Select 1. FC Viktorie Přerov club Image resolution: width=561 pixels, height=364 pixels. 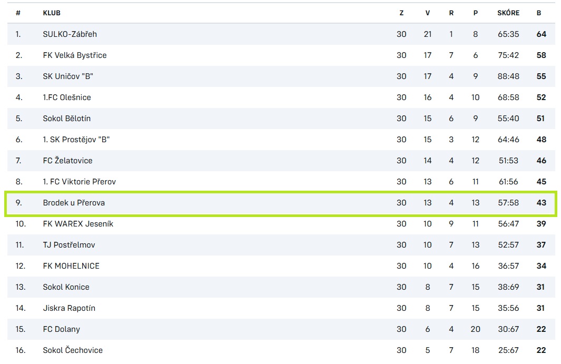click(80, 182)
